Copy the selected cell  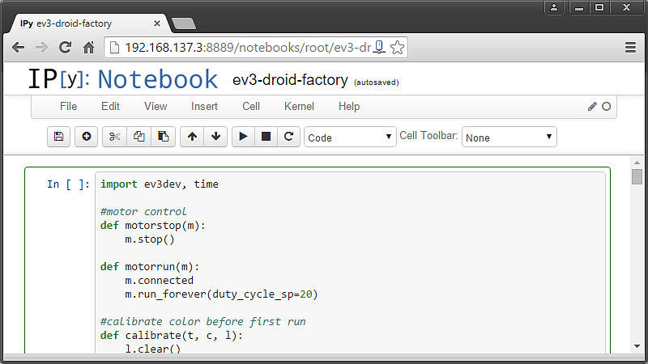[139, 137]
